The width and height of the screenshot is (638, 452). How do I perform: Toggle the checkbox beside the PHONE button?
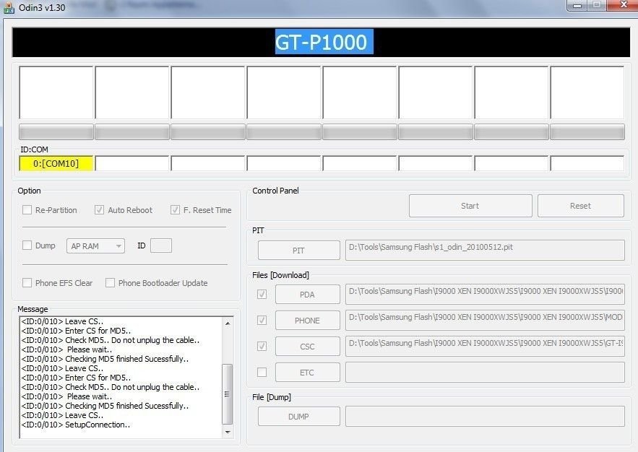click(x=262, y=321)
